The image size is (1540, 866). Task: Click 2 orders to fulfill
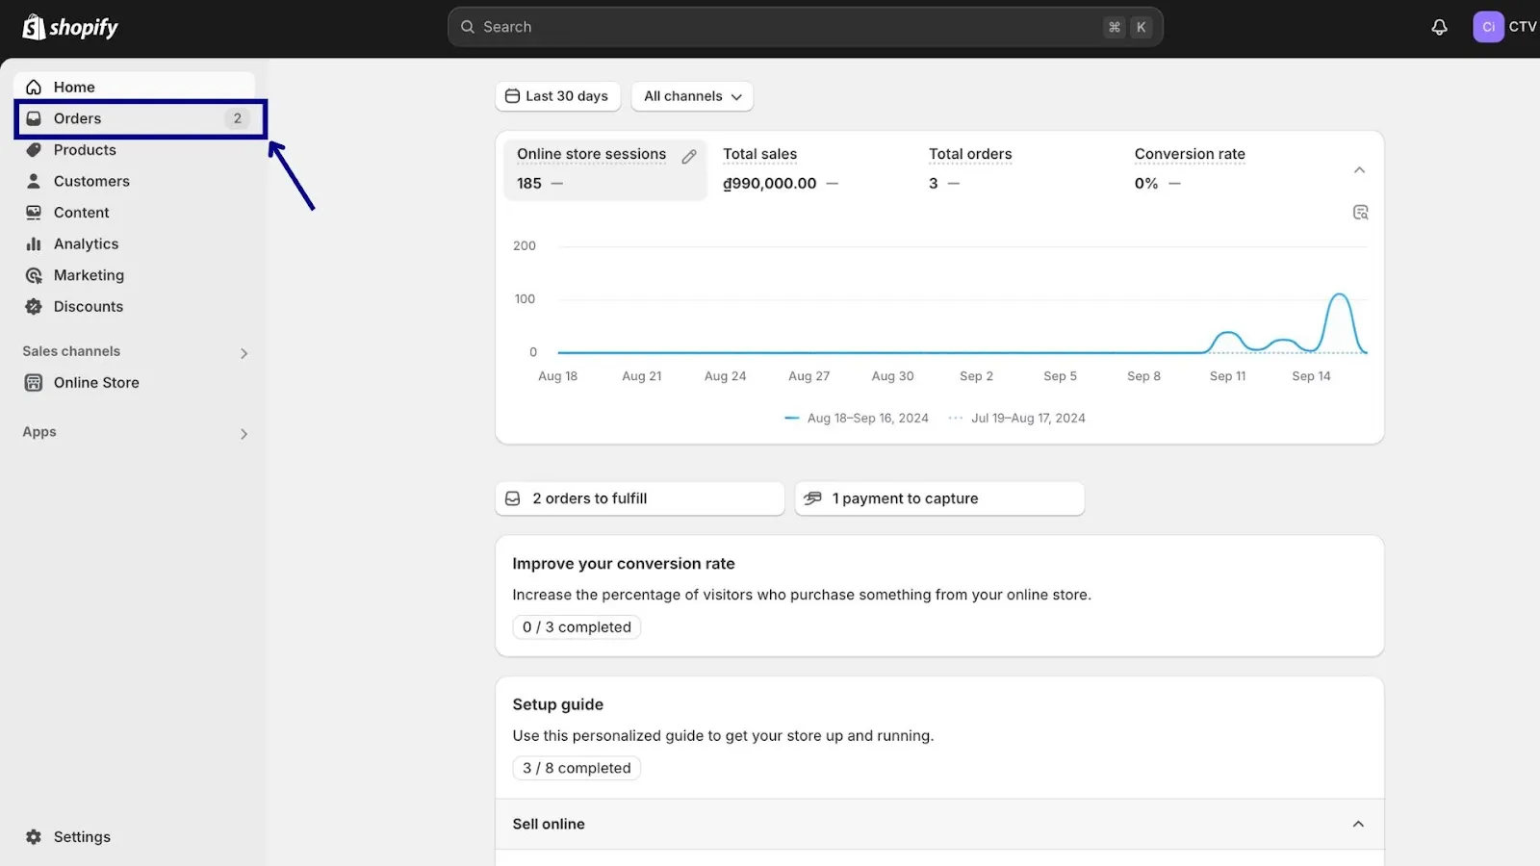click(x=640, y=498)
